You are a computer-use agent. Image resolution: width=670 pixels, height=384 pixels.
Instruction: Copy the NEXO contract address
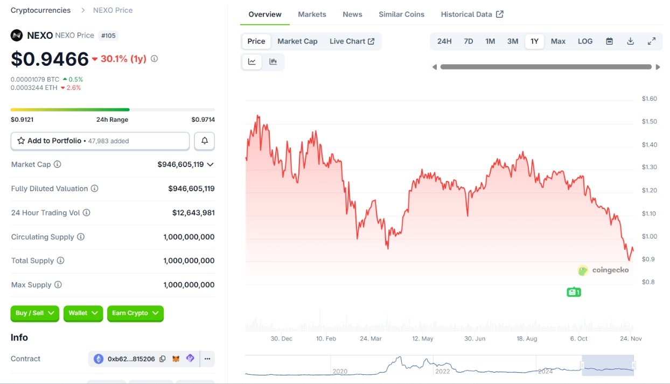click(163, 359)
